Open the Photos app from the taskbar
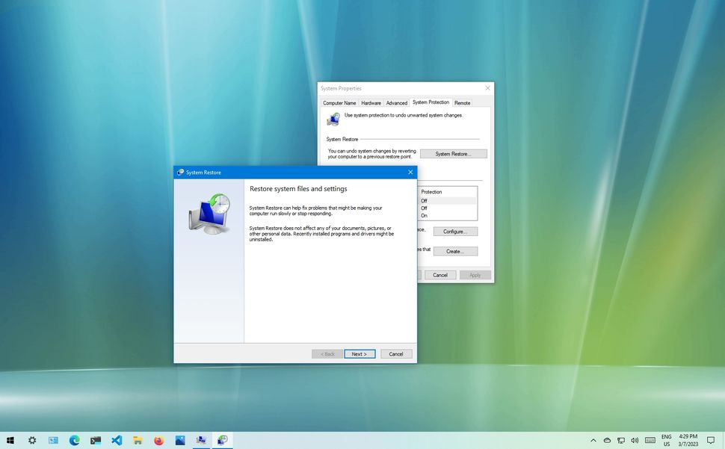The width and height of the screenshot is (725, 449). tap(179, 440)
